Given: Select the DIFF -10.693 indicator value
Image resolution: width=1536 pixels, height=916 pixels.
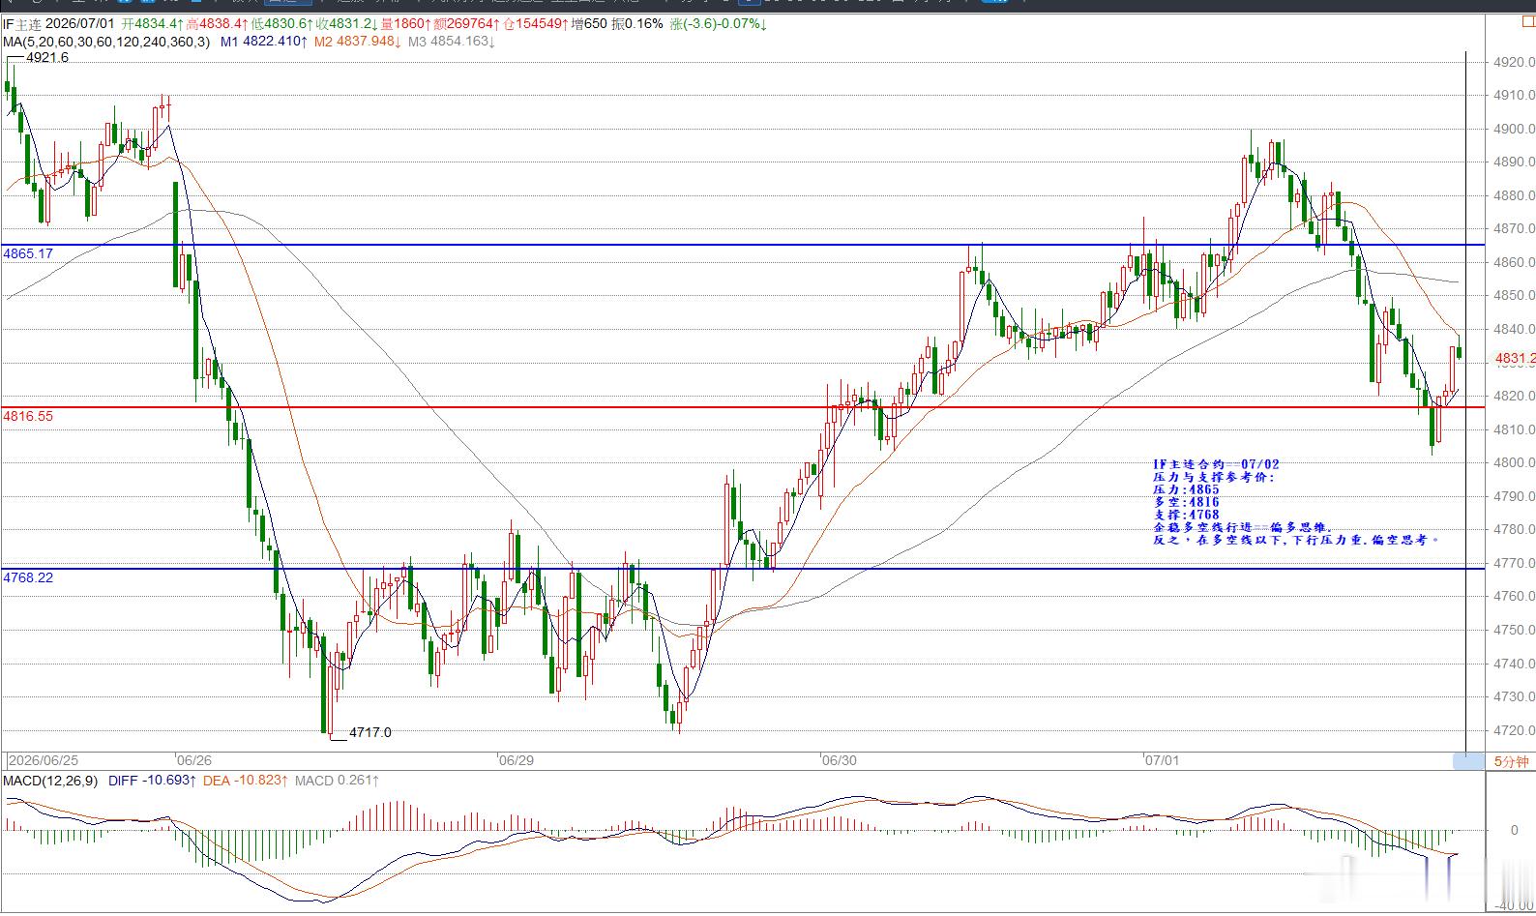Looking at the screenshot, I should [153, 781].
